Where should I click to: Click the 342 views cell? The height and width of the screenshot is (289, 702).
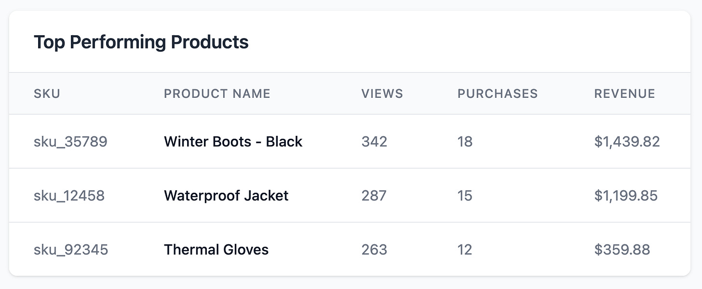point(374,142)
